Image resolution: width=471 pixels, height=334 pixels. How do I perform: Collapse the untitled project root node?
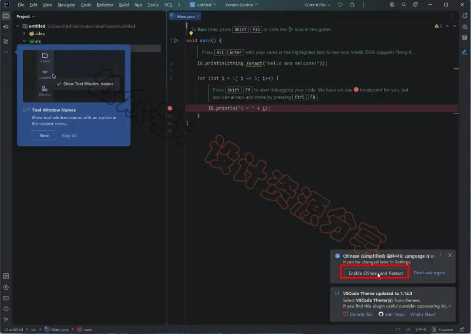pos(18,26)
